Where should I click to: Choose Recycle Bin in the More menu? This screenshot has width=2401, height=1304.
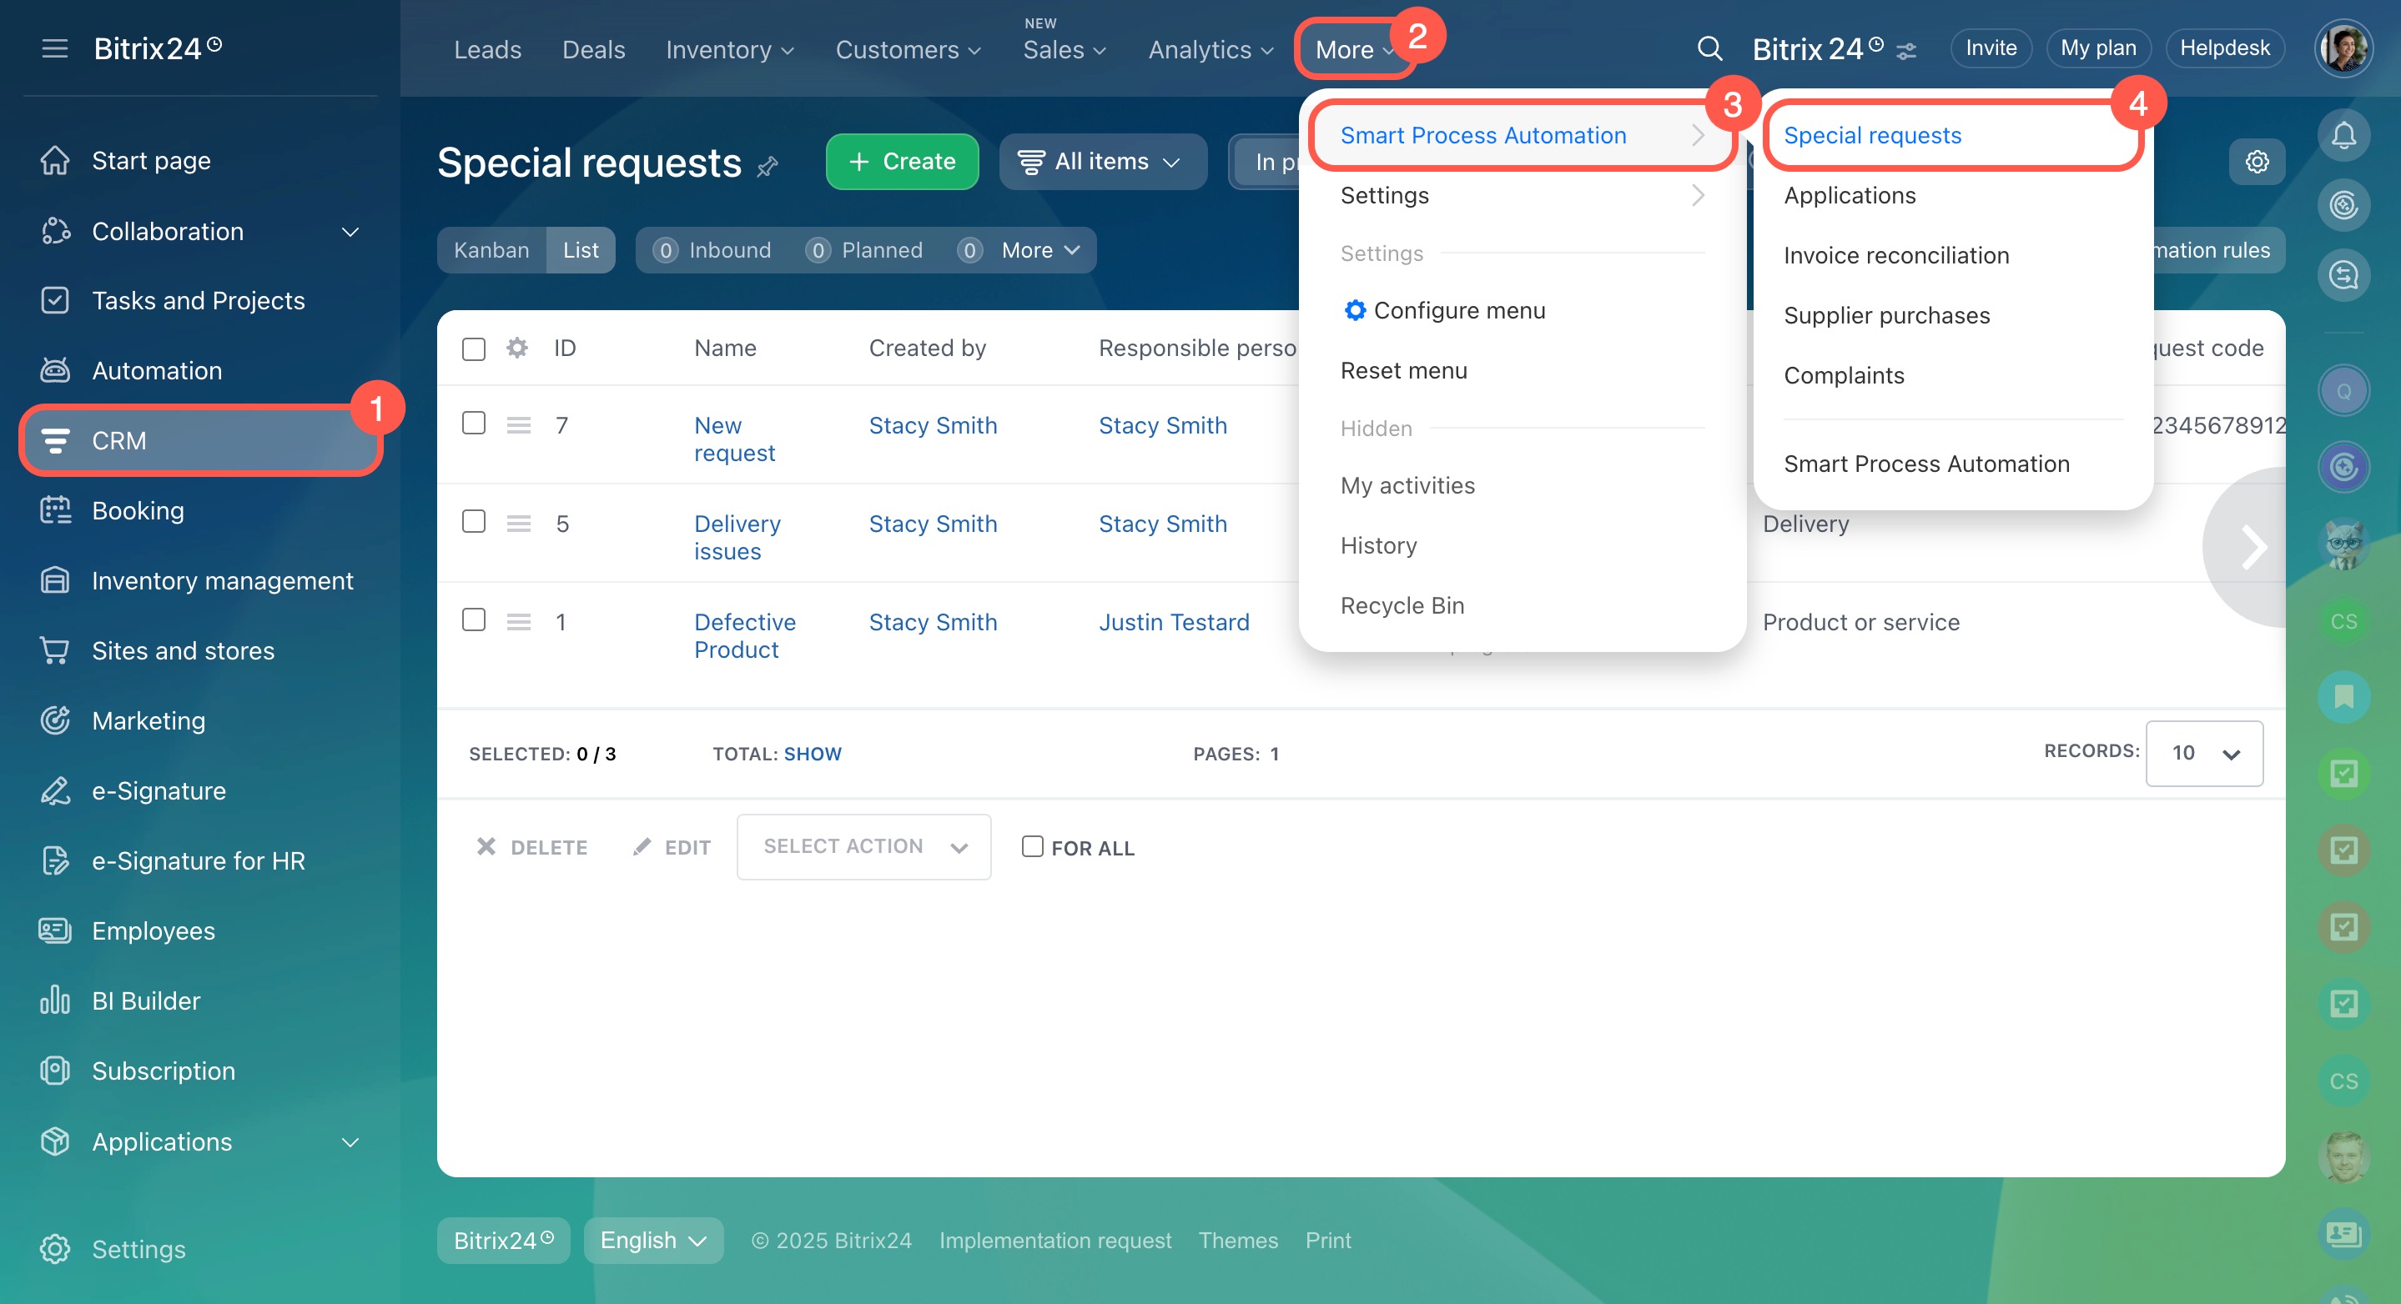pos(1402,605)
